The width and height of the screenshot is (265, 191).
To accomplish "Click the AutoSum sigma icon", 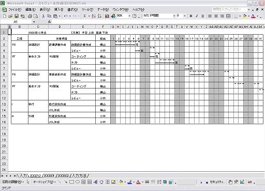I will point(85,16).
